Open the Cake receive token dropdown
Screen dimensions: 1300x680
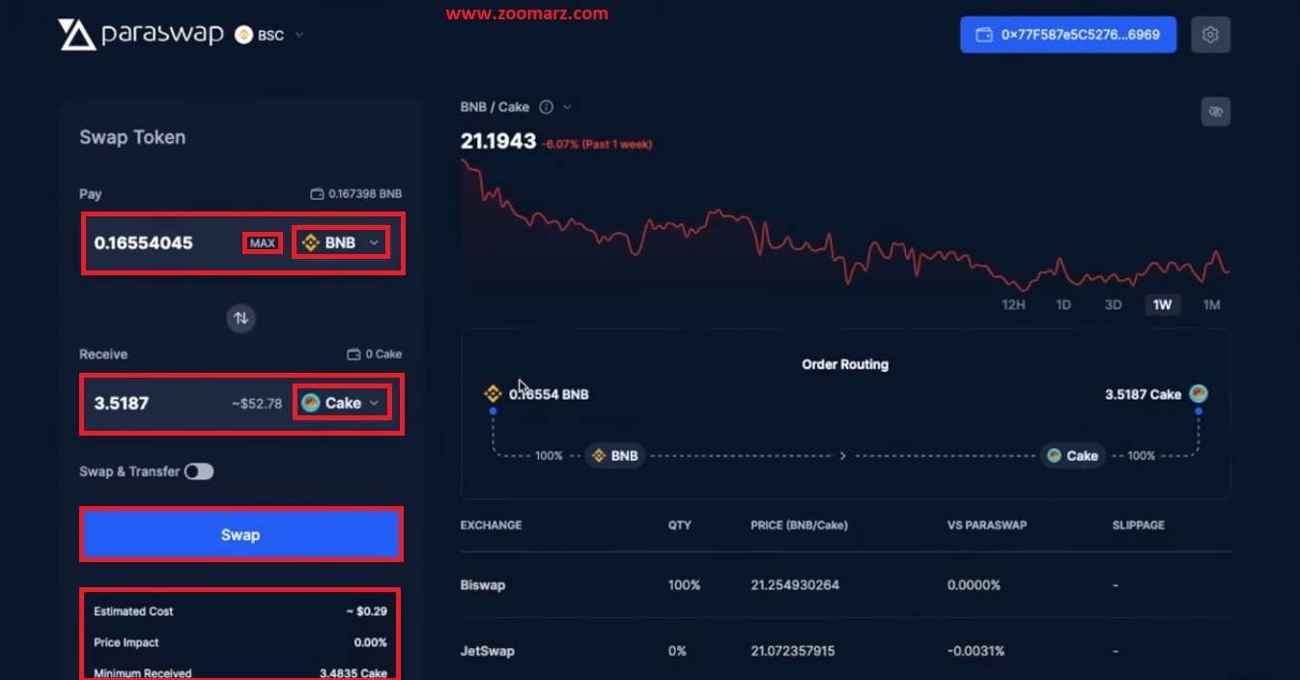point(342,403)
